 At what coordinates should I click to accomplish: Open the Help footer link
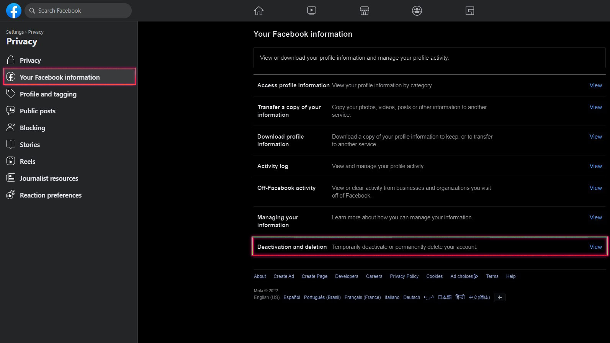pos(511,276)
